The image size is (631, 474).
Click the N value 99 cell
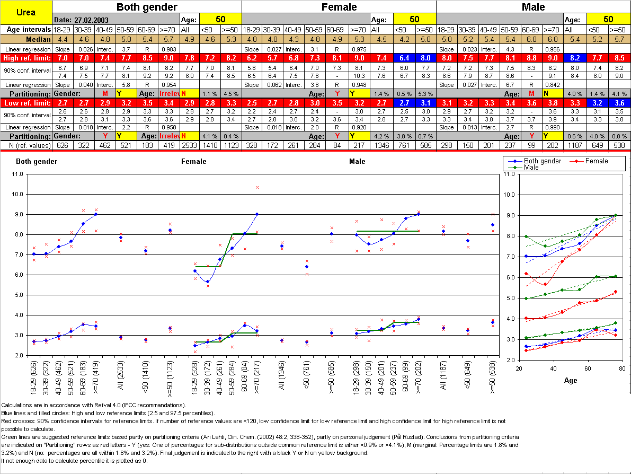tap(531, 145)
